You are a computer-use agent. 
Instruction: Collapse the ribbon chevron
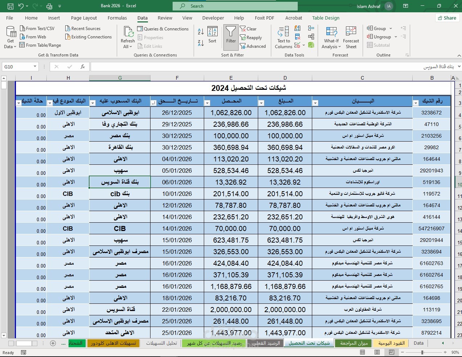click(459, 55)
